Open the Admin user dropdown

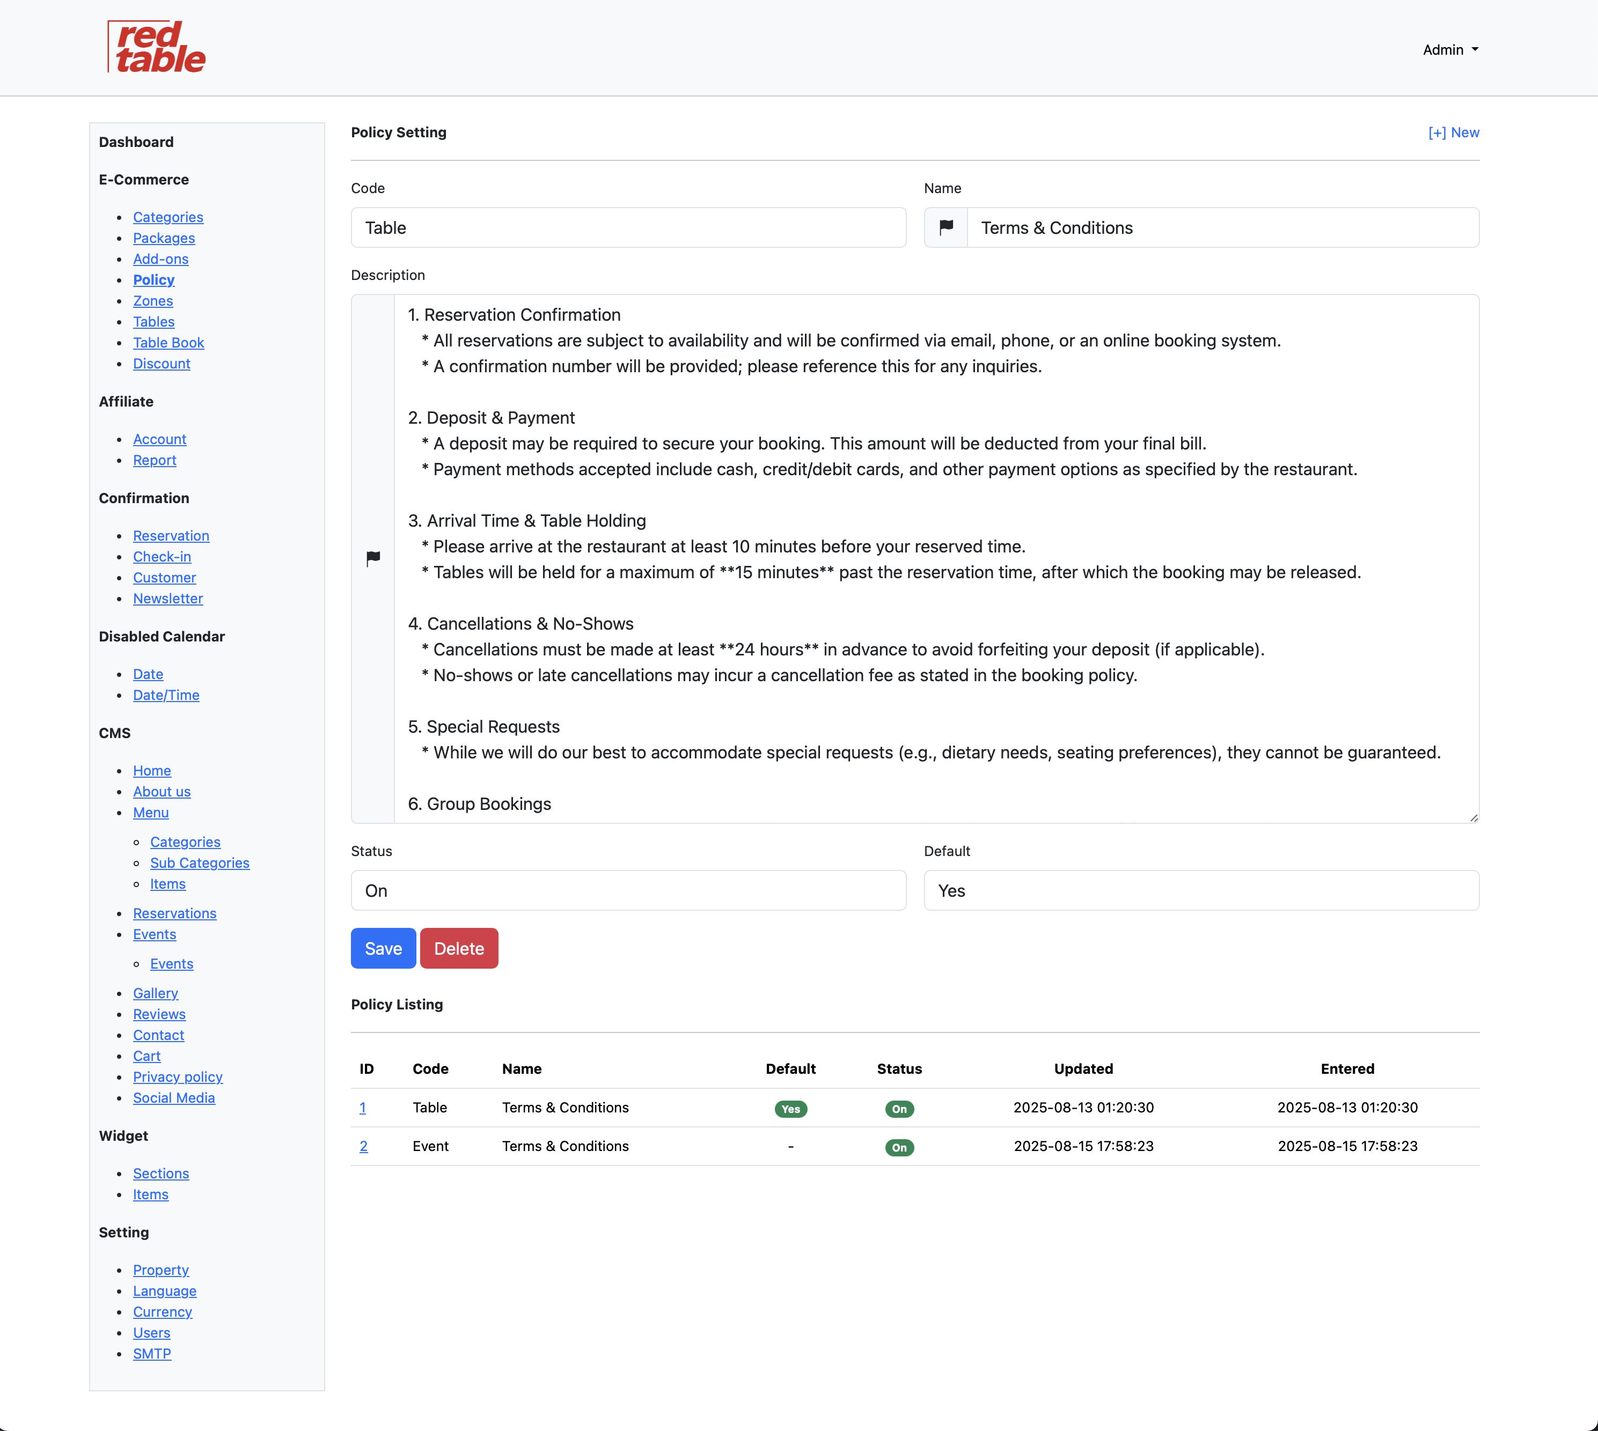pos(1449,49)
